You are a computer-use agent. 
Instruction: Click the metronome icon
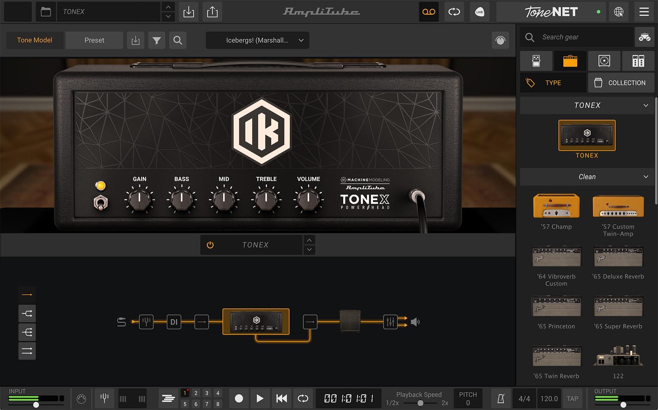pos(501,398)
